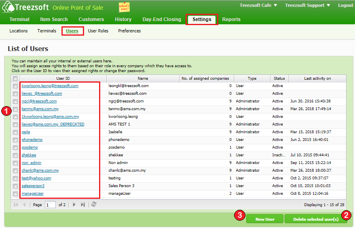This screenshot has height=228, width=355.
Task: Open the Treezsoft Cafe company dropdown
Action: pos(258,5)
